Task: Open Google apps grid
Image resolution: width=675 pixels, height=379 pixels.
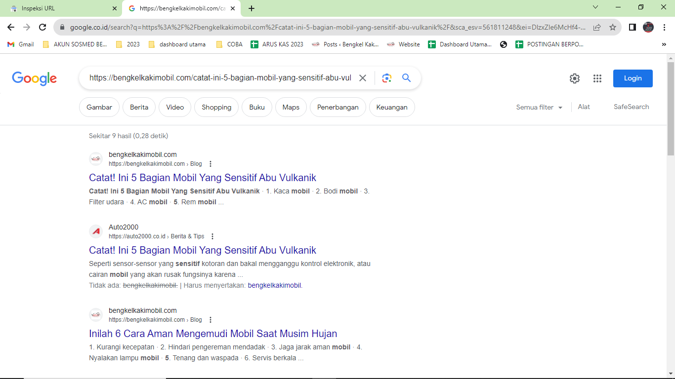Action: 597,78
